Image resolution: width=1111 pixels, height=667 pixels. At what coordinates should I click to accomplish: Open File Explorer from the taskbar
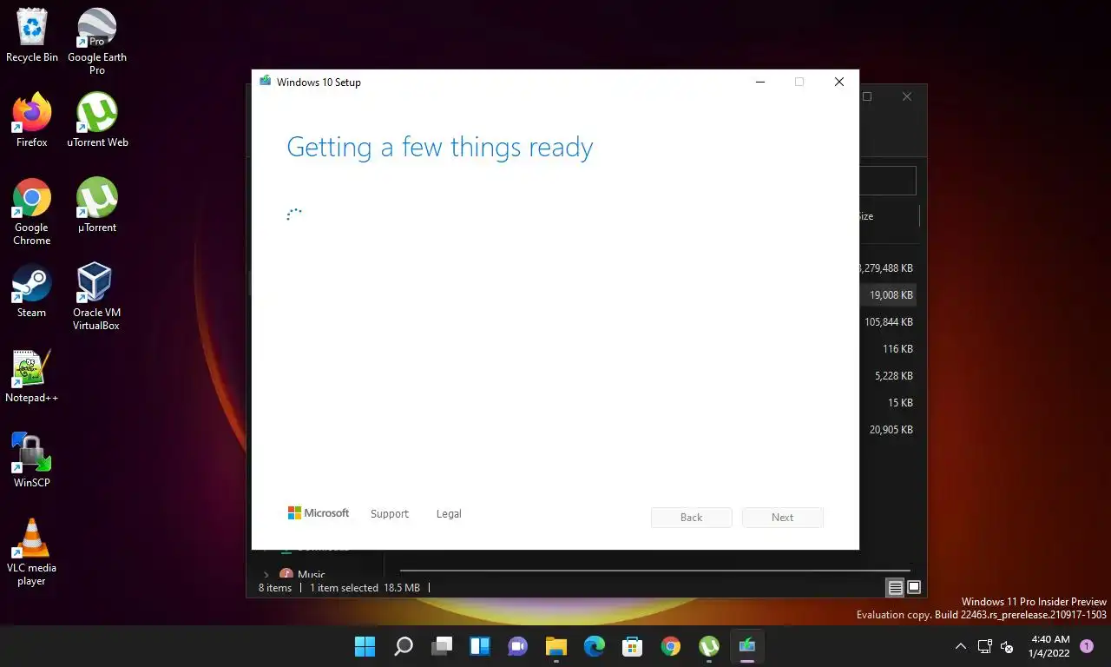pos(556,646)
